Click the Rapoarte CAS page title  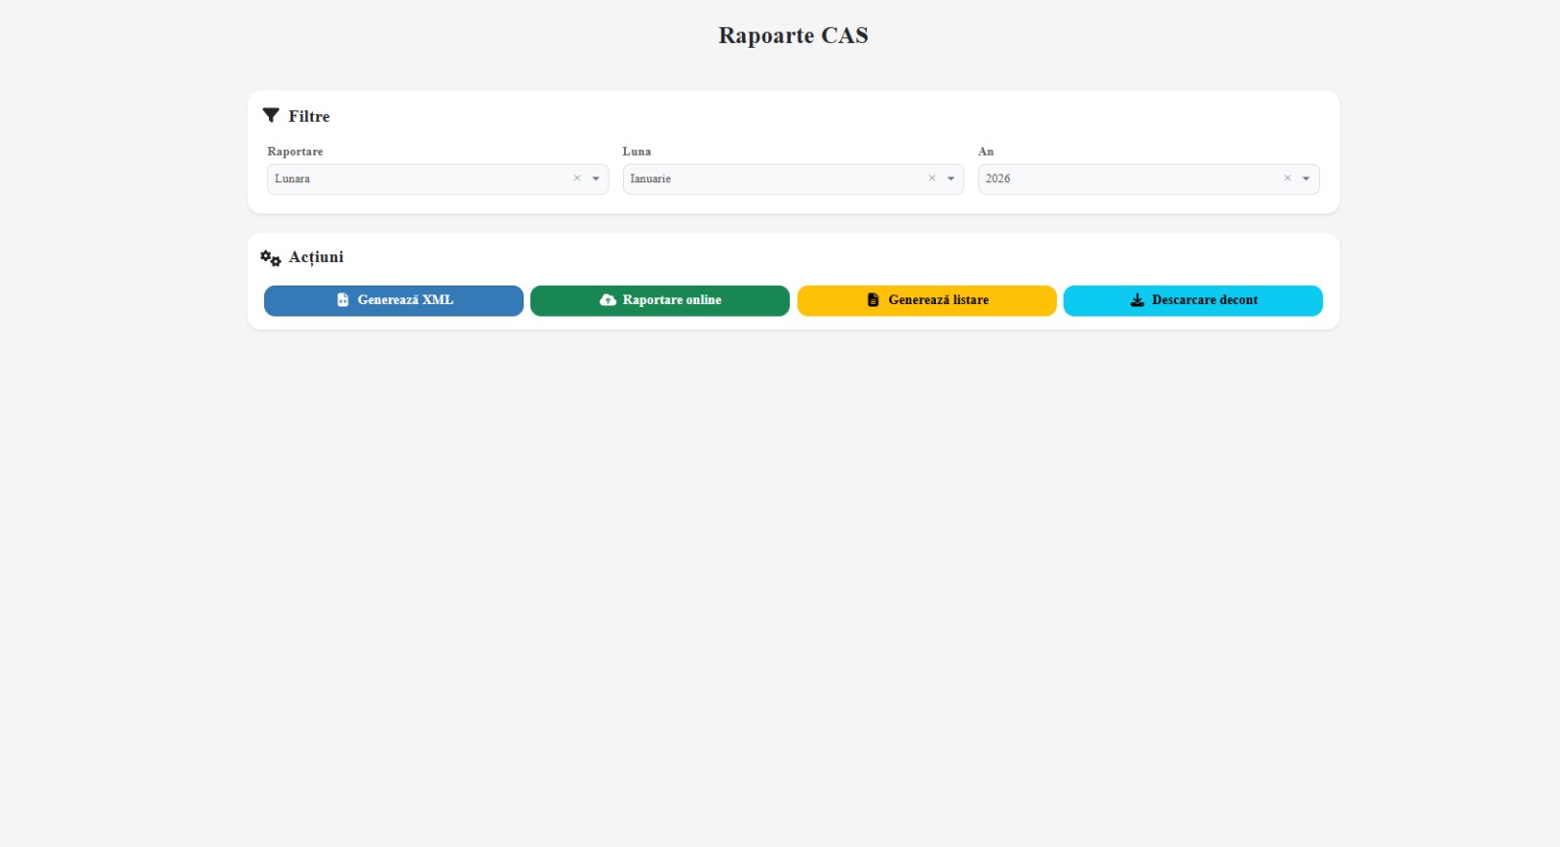(794, 35)
